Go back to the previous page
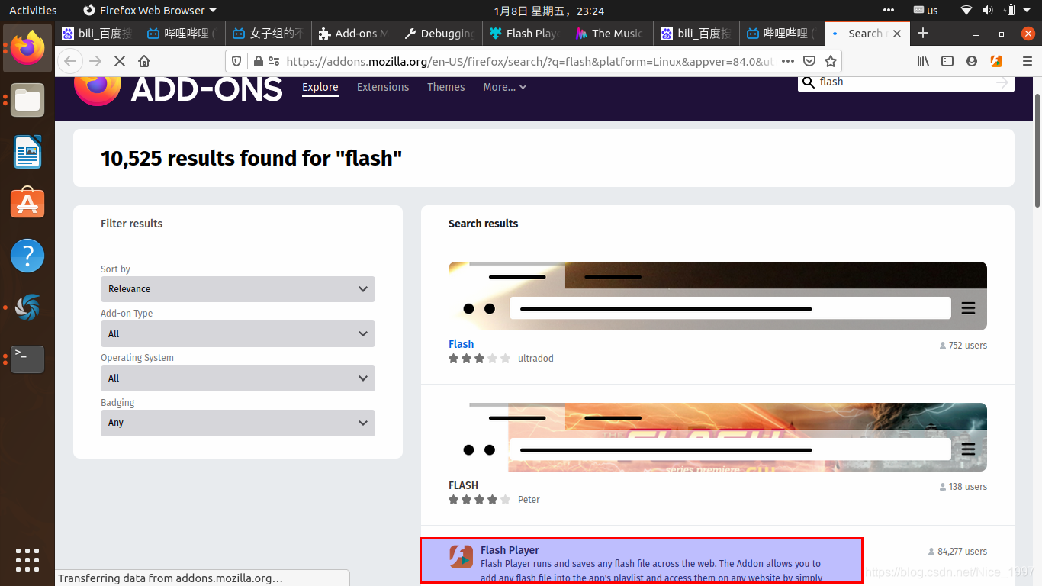1042x586 pixels. point(71,61)
